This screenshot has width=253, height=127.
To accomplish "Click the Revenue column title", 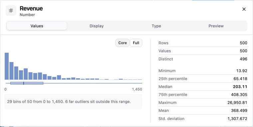I will coord(31,8).
